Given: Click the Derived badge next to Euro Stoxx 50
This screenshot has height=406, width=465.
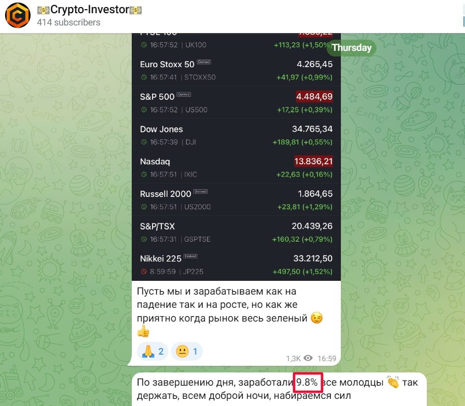Looking at the screenshot, I should (204, 62).
